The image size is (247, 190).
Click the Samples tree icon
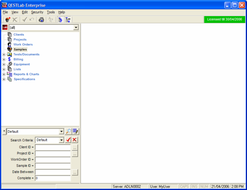tap(9, 49)
